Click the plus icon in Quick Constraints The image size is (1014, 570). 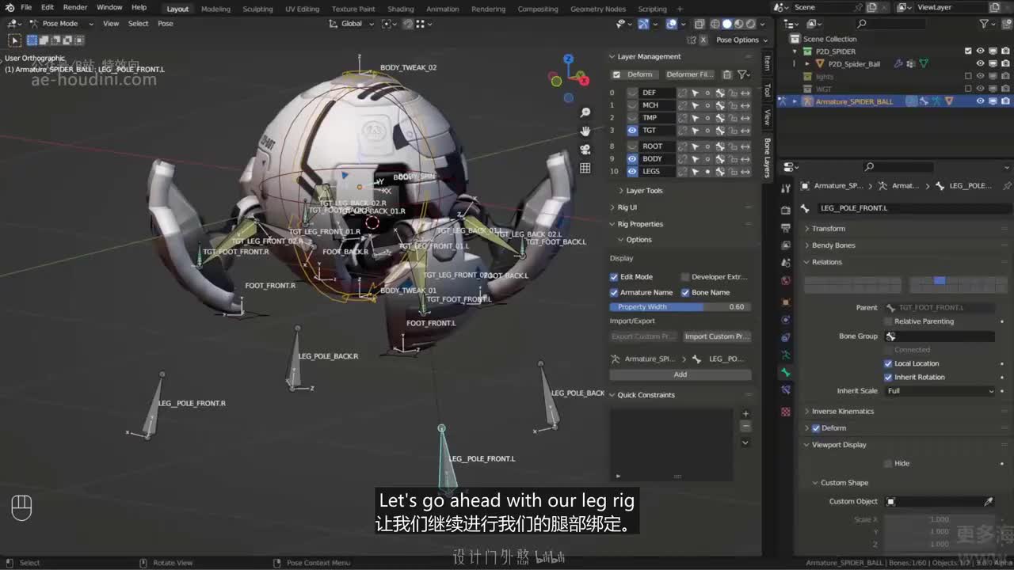(745, 414)
